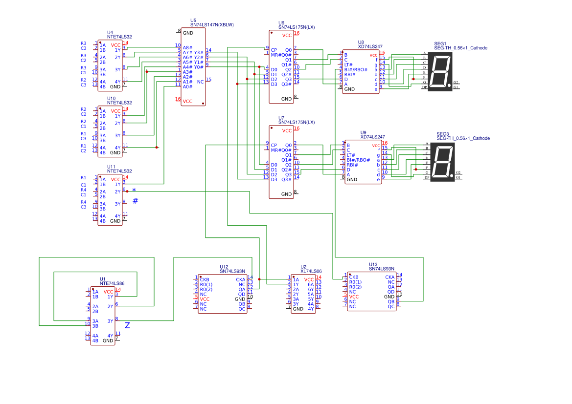The width and height of the screenshot is (572, 404).
Task: Click the U7 SN74LS175N(LX) label
Action: (297, 120)
